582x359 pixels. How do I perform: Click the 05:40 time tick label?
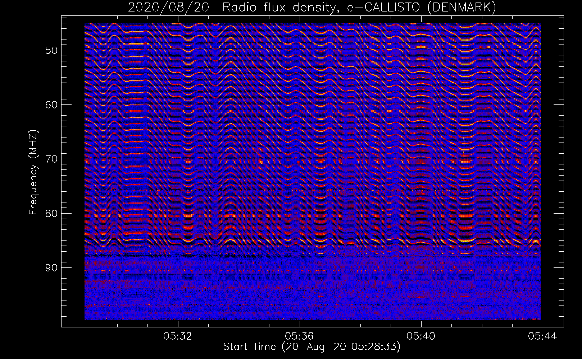(x=421, y=336)
